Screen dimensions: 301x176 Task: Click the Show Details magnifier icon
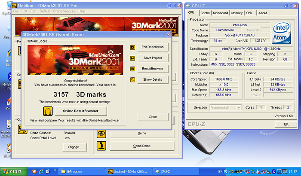pyautogui.click(x=132, y=79)
